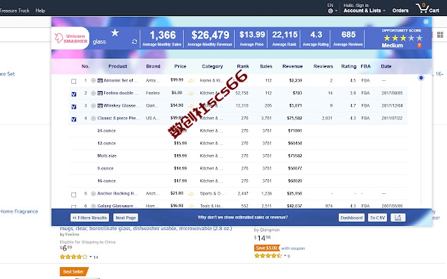Image resolution: width=447 pixels, height=279 pixels.
Task: Sort table by Category column
Action: click(x=212, y=66)
